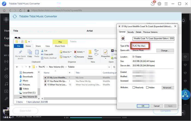Confirm properties with OK
The height and width of the screenshot is (121, 191).
click(143, 106)
